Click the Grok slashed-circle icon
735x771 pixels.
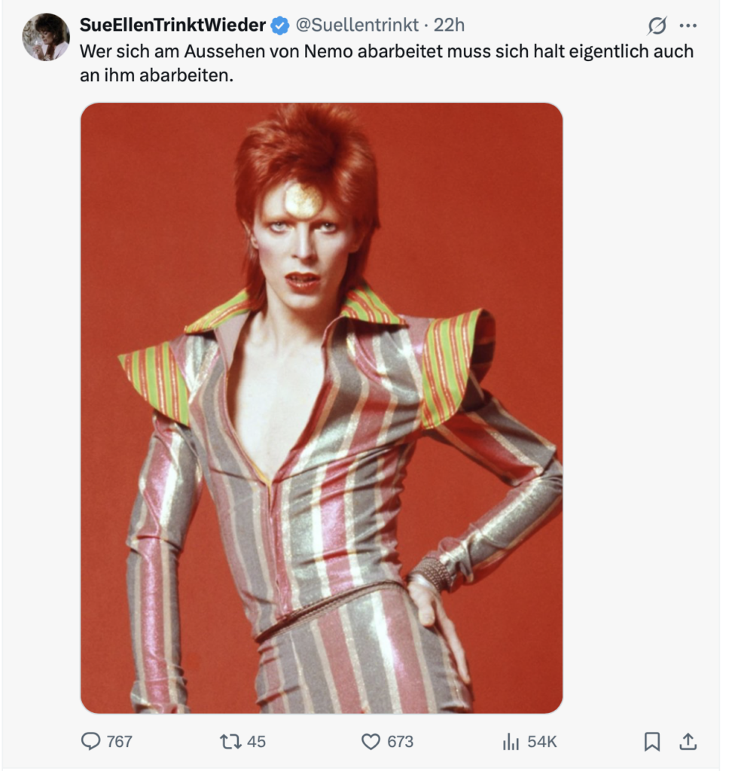tap(657, 25)
